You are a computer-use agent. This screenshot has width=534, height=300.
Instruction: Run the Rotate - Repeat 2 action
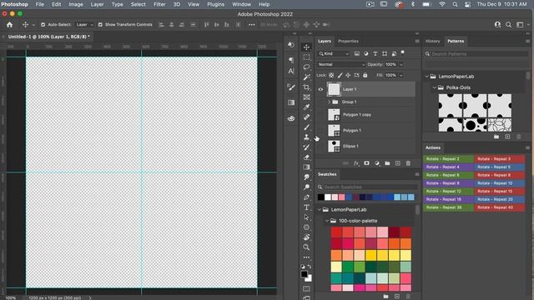point(449,159)
